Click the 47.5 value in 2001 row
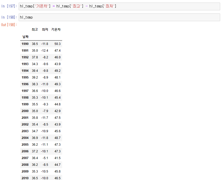The image size is (223, 180). coord(57,118)
